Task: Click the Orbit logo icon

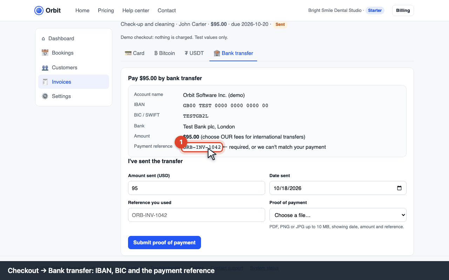Action: (39, 10)
